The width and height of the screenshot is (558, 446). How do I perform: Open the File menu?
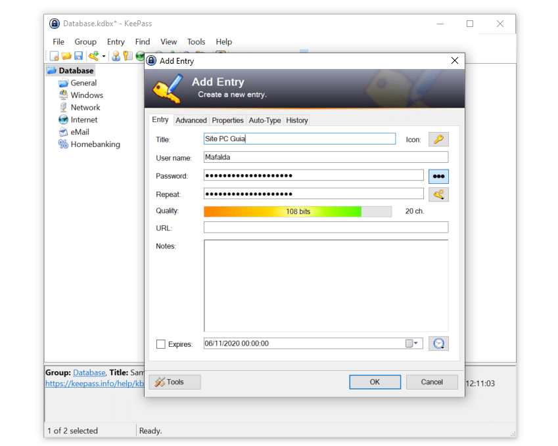coord(58,41)
